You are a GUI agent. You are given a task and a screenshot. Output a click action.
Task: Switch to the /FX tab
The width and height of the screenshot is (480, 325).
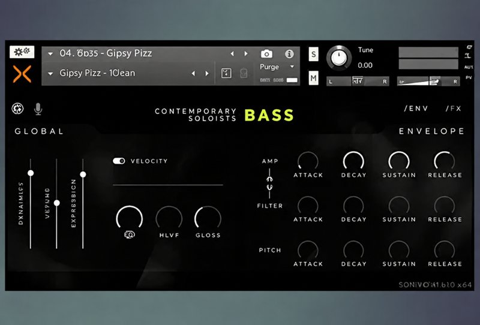point(454,109)
